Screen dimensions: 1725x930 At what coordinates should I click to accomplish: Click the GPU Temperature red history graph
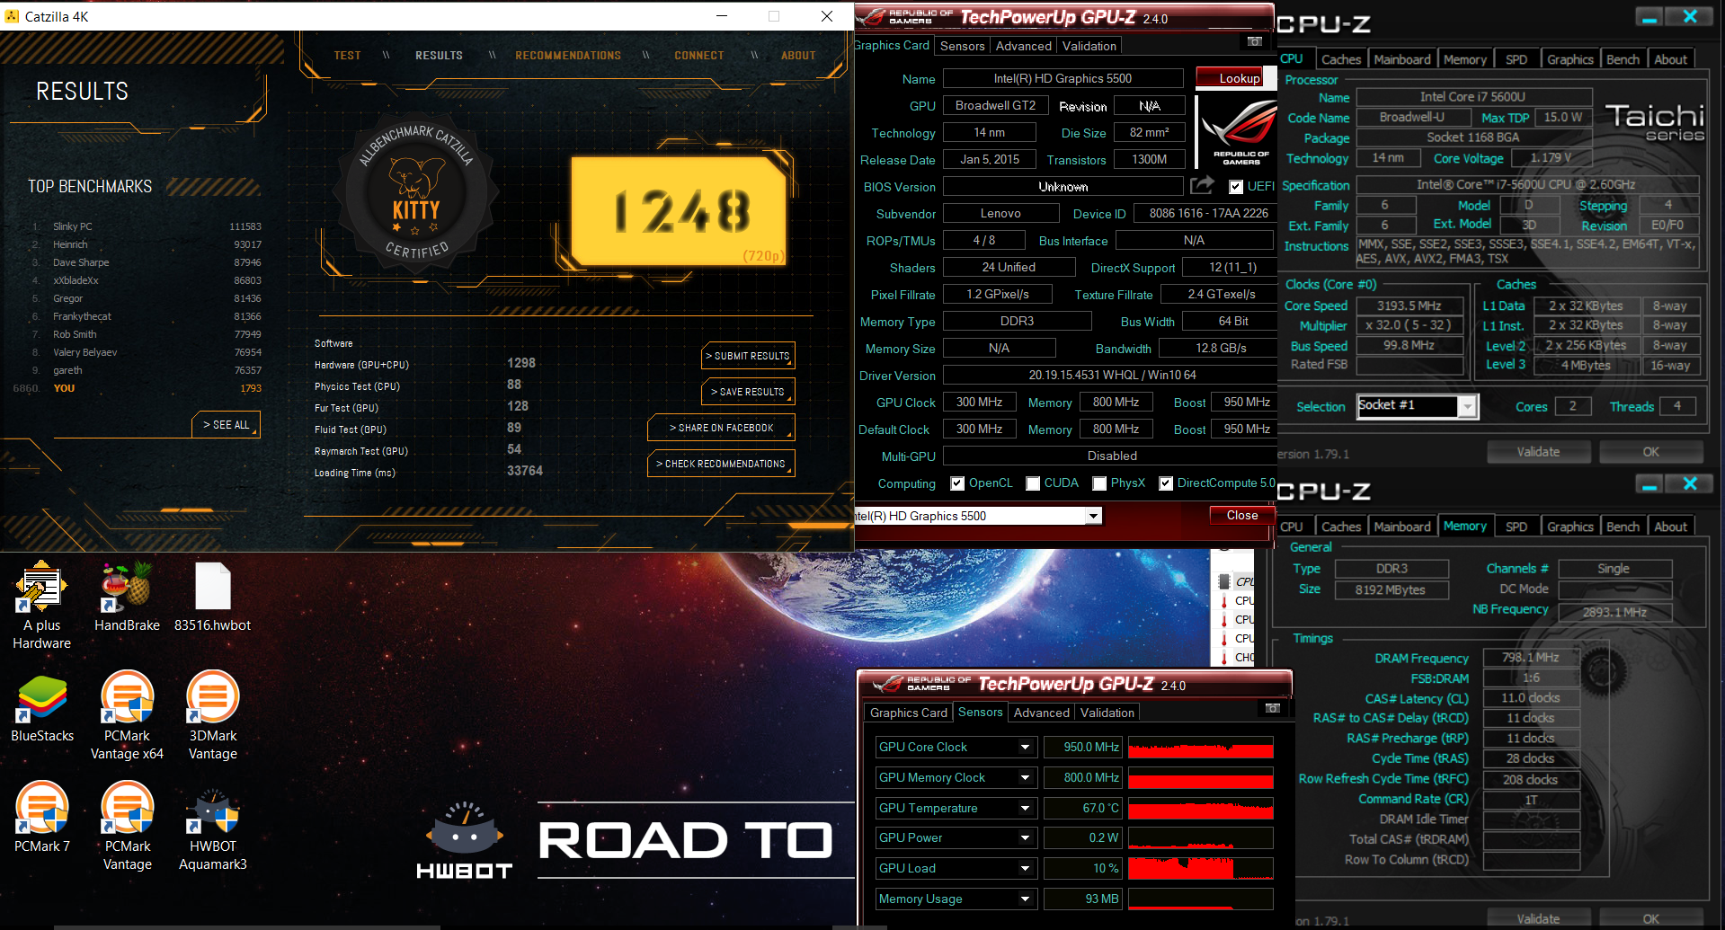tap(1201, 809)
